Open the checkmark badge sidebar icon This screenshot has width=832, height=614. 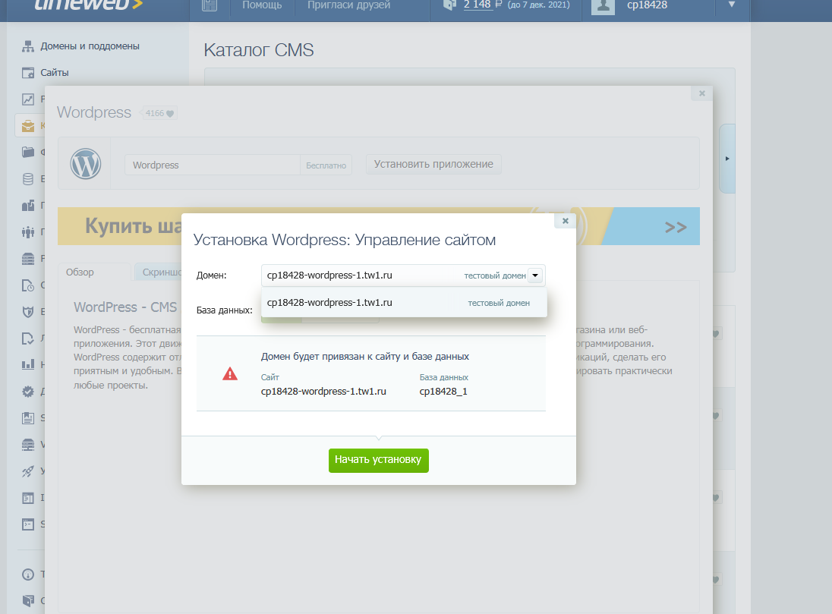coord(28,392)
